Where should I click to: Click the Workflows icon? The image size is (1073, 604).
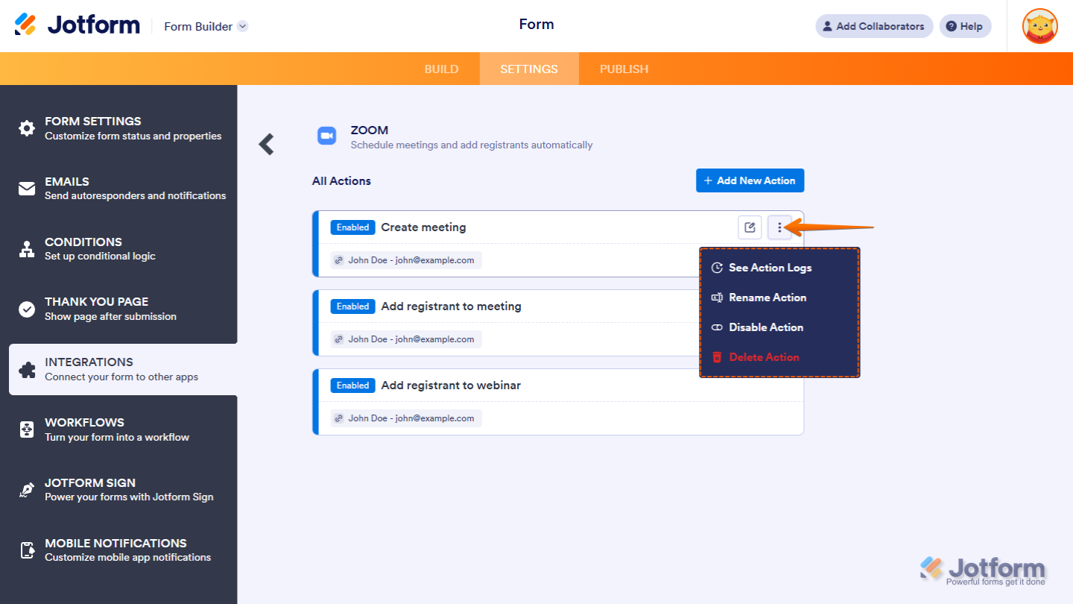click(x=27, y=430)
